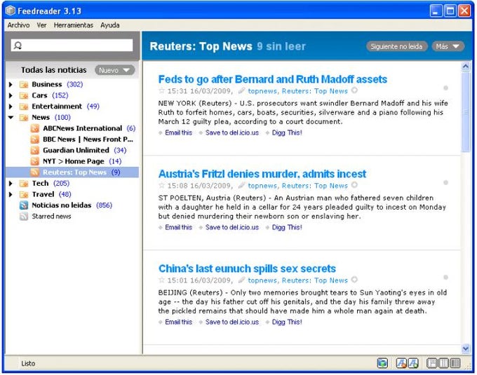This screenshot has width=477, height=375.
Task: Decrease font size with the A-minus icon
Action: pos(401,363)
